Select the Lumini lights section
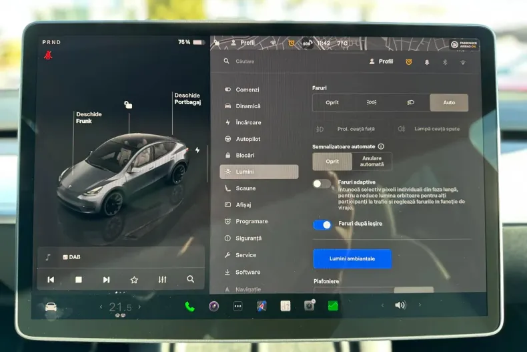Viewport: 527px width, 352px height. point(259,172)
